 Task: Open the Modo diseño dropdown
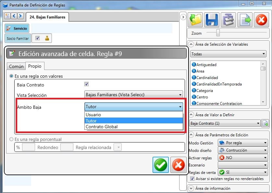tap(243, 150)
